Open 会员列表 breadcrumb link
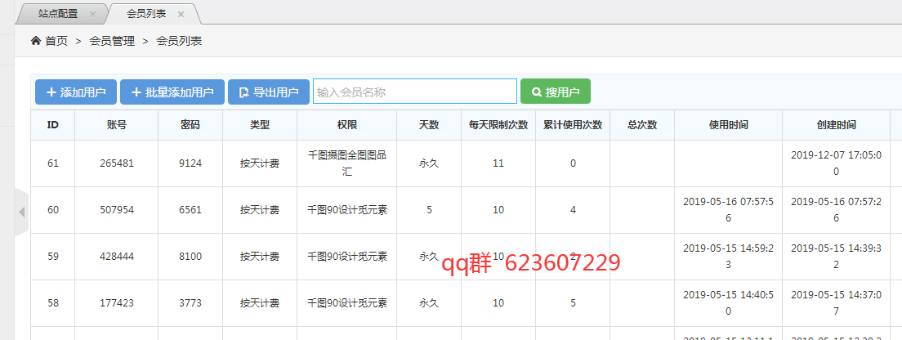The height and width of the screenshot is (340, 902). (179, 41)
